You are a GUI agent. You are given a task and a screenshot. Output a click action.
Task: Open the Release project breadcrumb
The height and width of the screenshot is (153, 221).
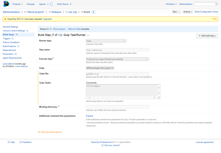56,12
